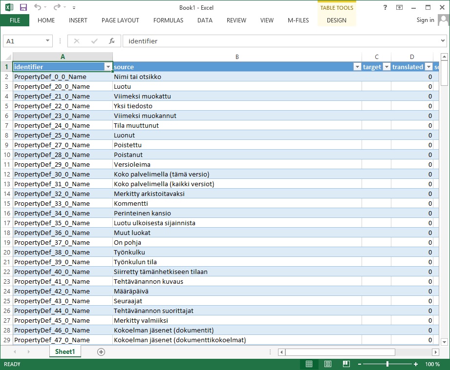Click previous sheet navigation arrow

point(15,351)
